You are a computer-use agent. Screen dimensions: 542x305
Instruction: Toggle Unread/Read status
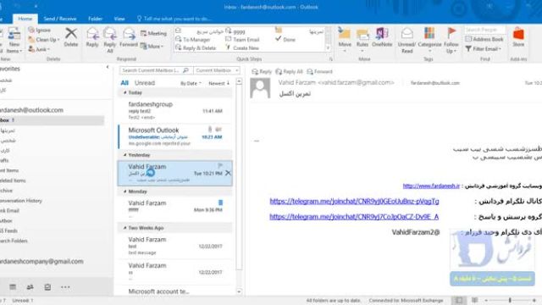pyautogui.click(x=406, y=40)
